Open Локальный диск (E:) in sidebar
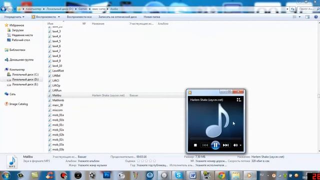The image size is (320, 180). pos(25,84)
